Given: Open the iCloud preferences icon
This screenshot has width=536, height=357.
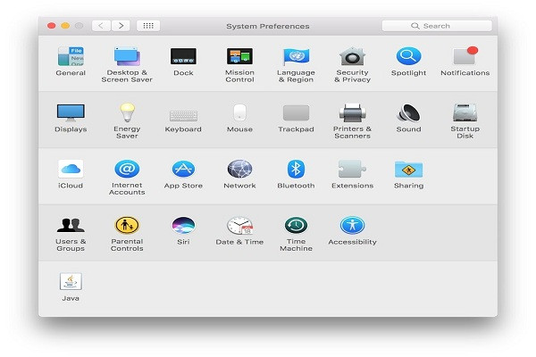Looking at the screenshot, I should click(x=71, y=169).
